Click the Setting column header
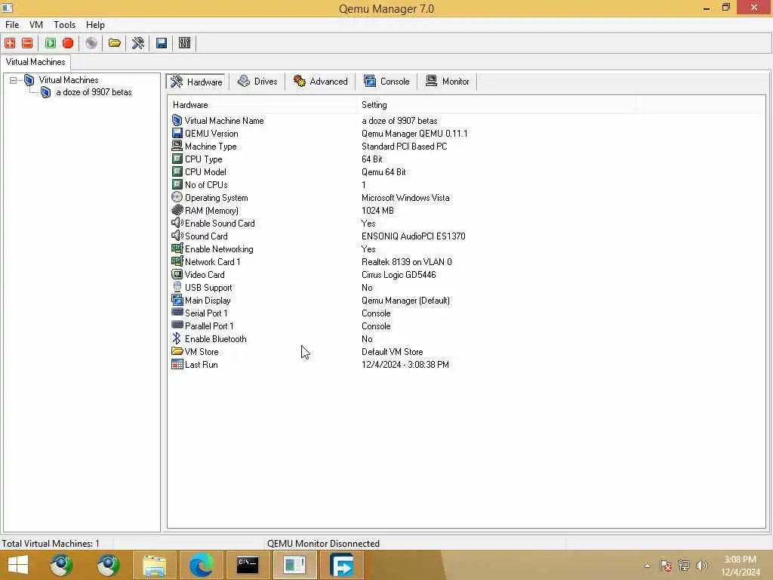 click(x=497, y=104)
